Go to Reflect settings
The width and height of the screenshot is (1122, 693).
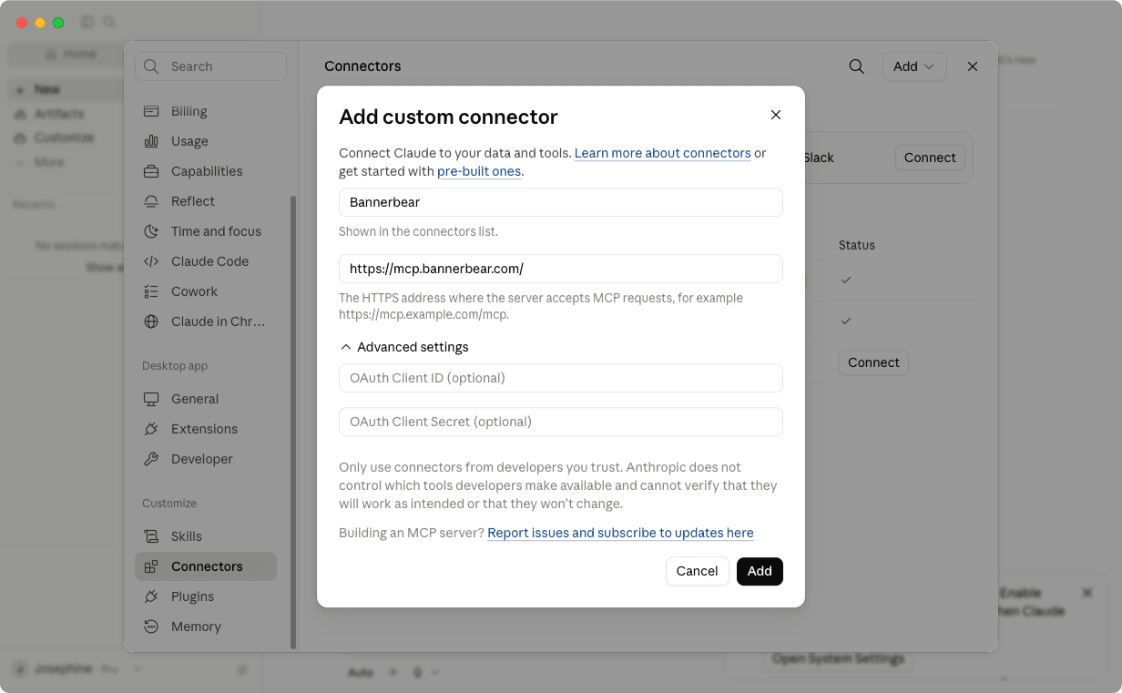[206, 201]
